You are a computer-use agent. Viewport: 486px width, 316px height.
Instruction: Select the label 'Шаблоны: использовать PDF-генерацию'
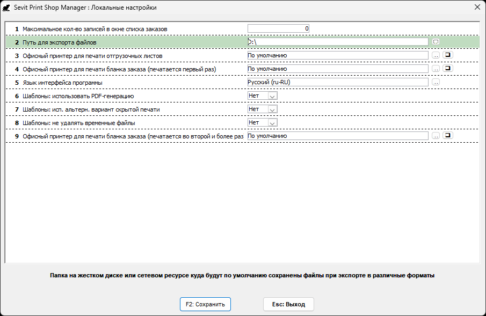coord(78,96)
